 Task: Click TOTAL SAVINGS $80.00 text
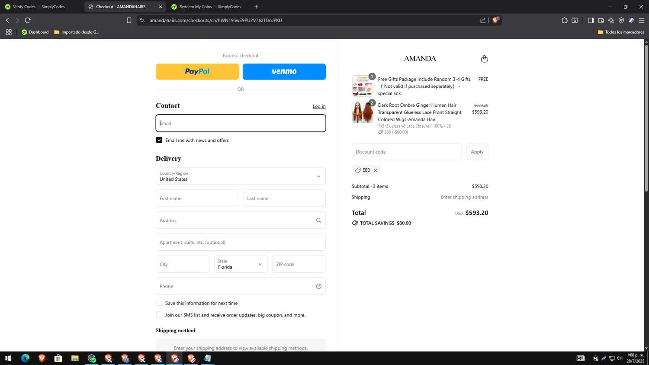click(x=386, y=223)
